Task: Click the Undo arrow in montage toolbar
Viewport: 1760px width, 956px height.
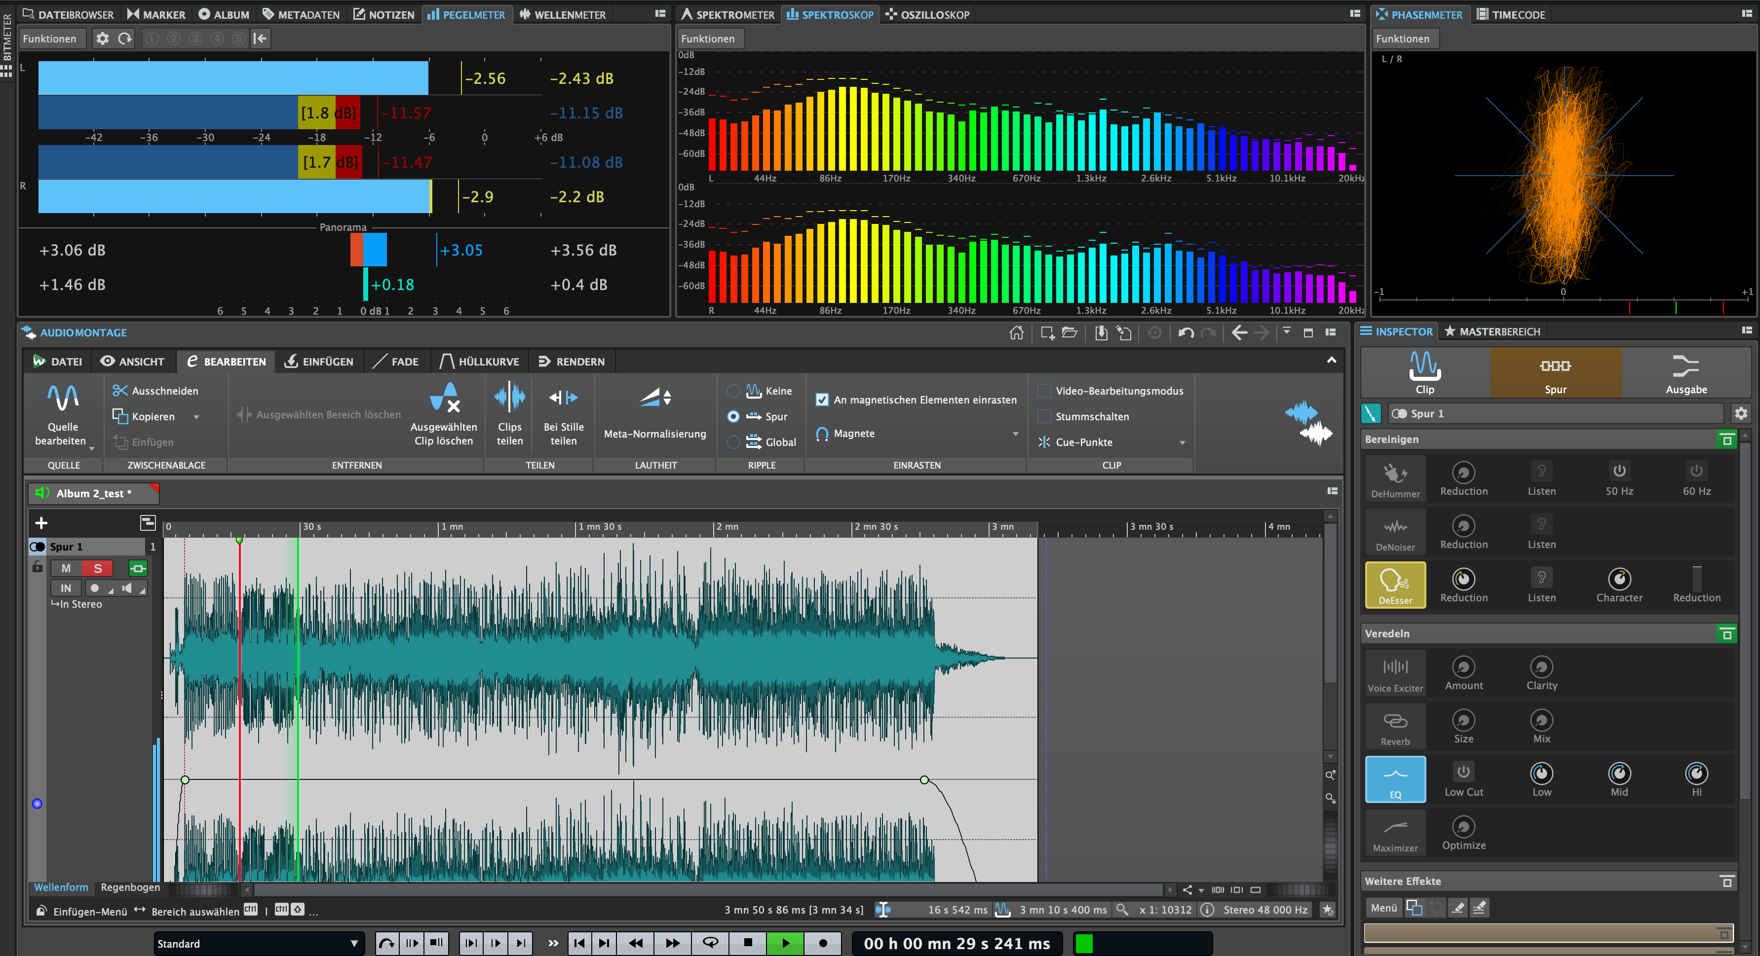Action: [x=1186, y=332]
